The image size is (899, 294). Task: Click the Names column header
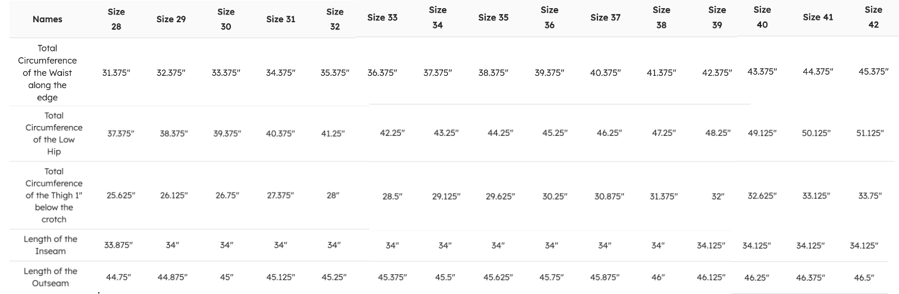[47, 19]
